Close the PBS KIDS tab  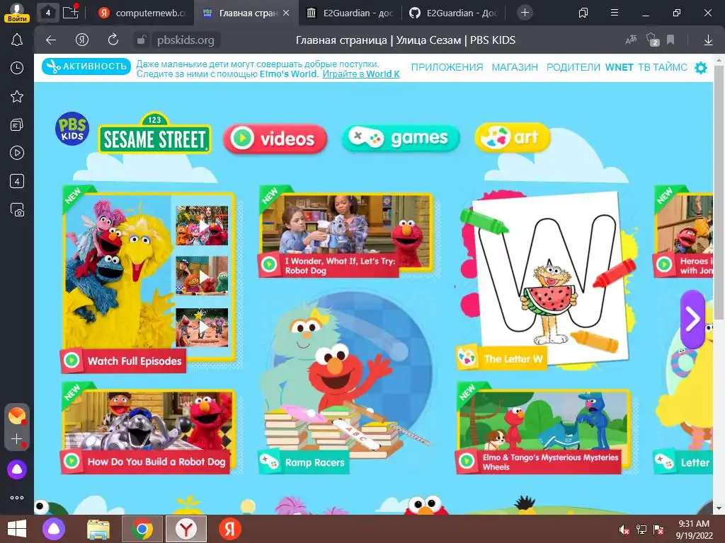pyautogui.click(x=286, y=13)
